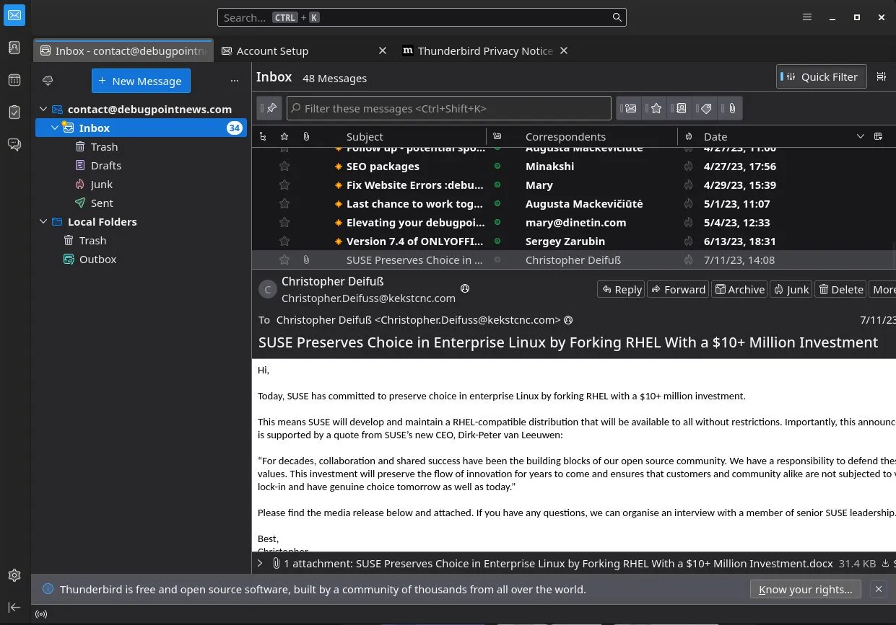Sort by junk status column header
Viewport: 896px width, 625px height.
coord(689,136)
